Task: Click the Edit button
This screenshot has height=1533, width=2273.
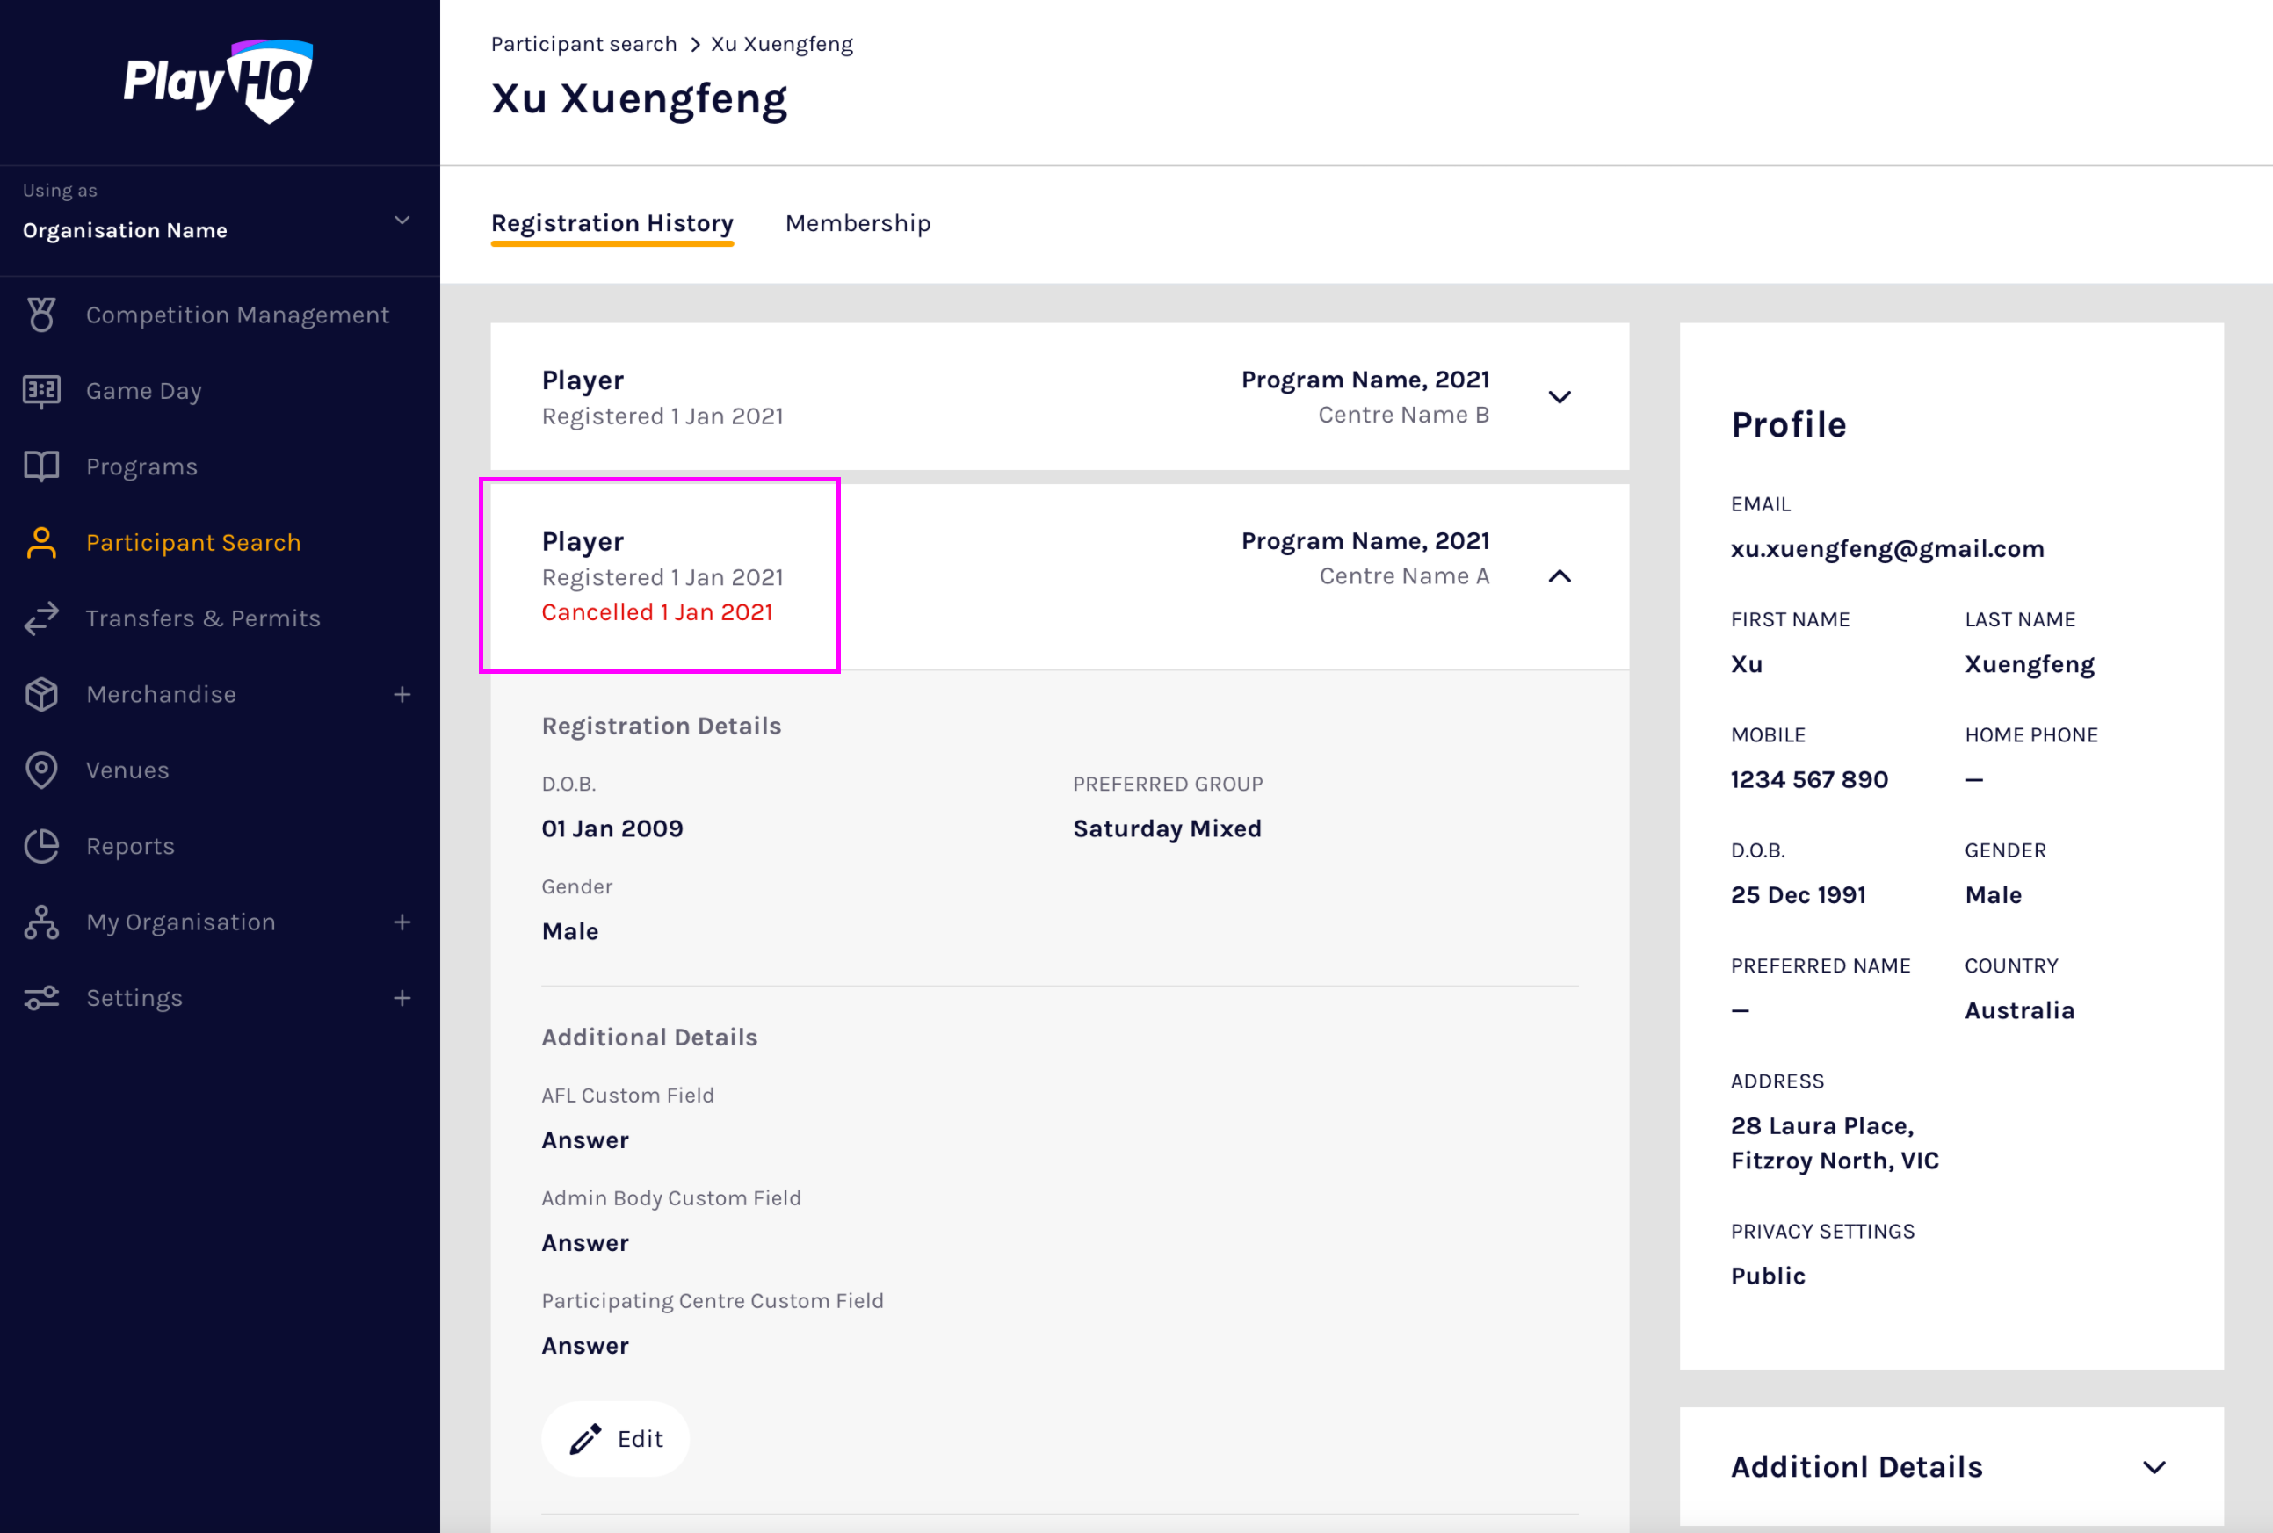Action: coord(616,1439)
